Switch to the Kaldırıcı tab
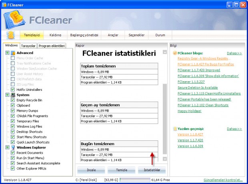 coord(55,35)
